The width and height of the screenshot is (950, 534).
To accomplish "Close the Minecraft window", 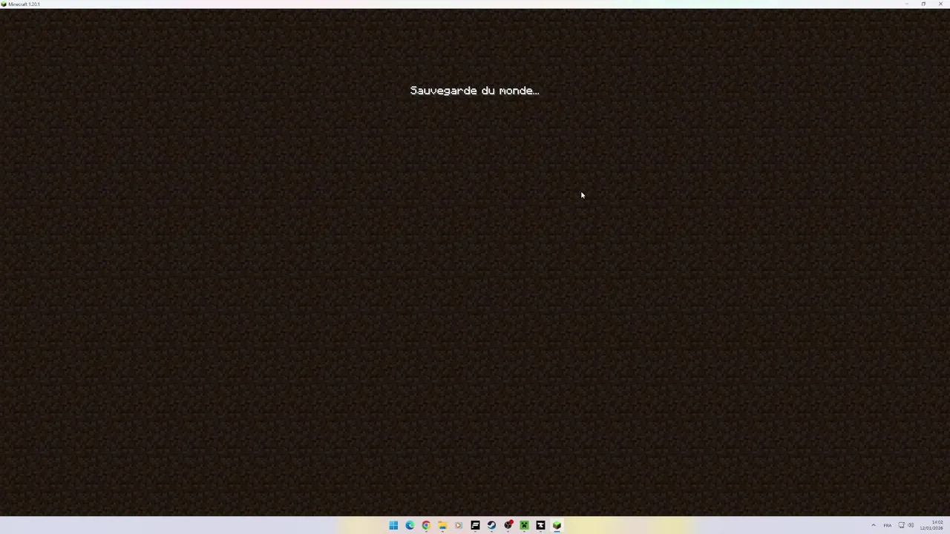I will (x=940, y=4).
